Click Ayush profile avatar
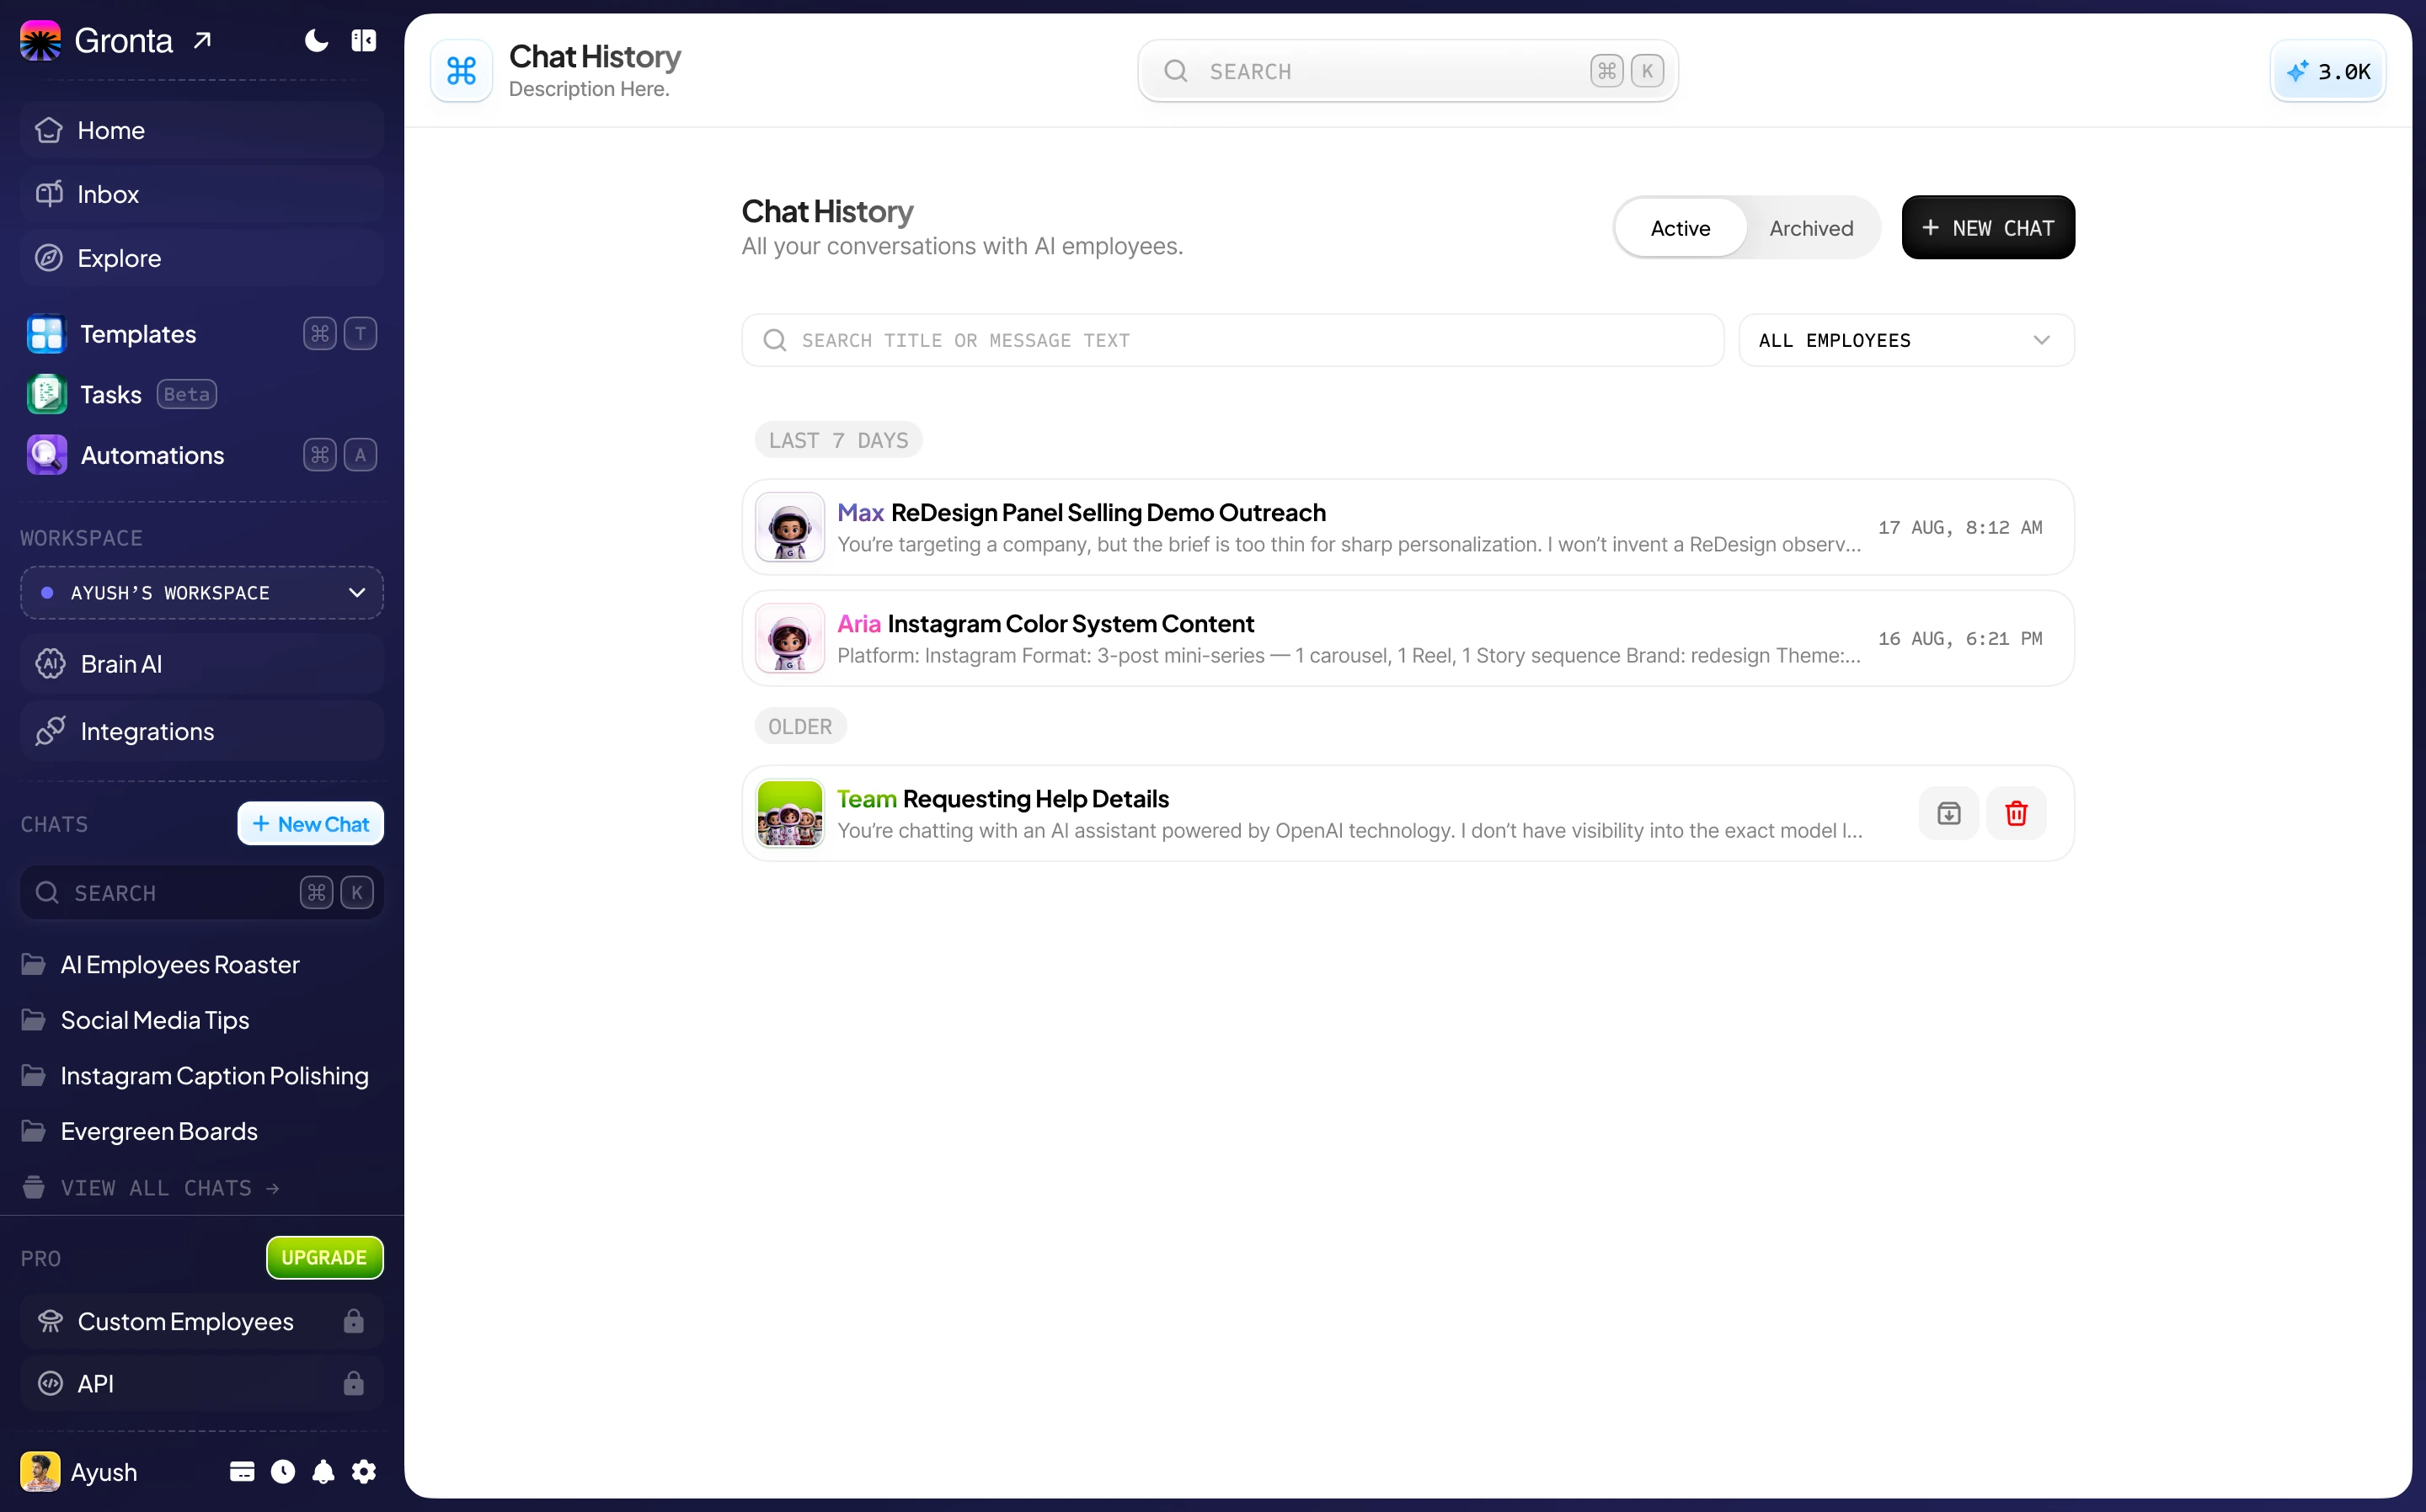Screen dimensions: 2426x1512 (40, 1472)
